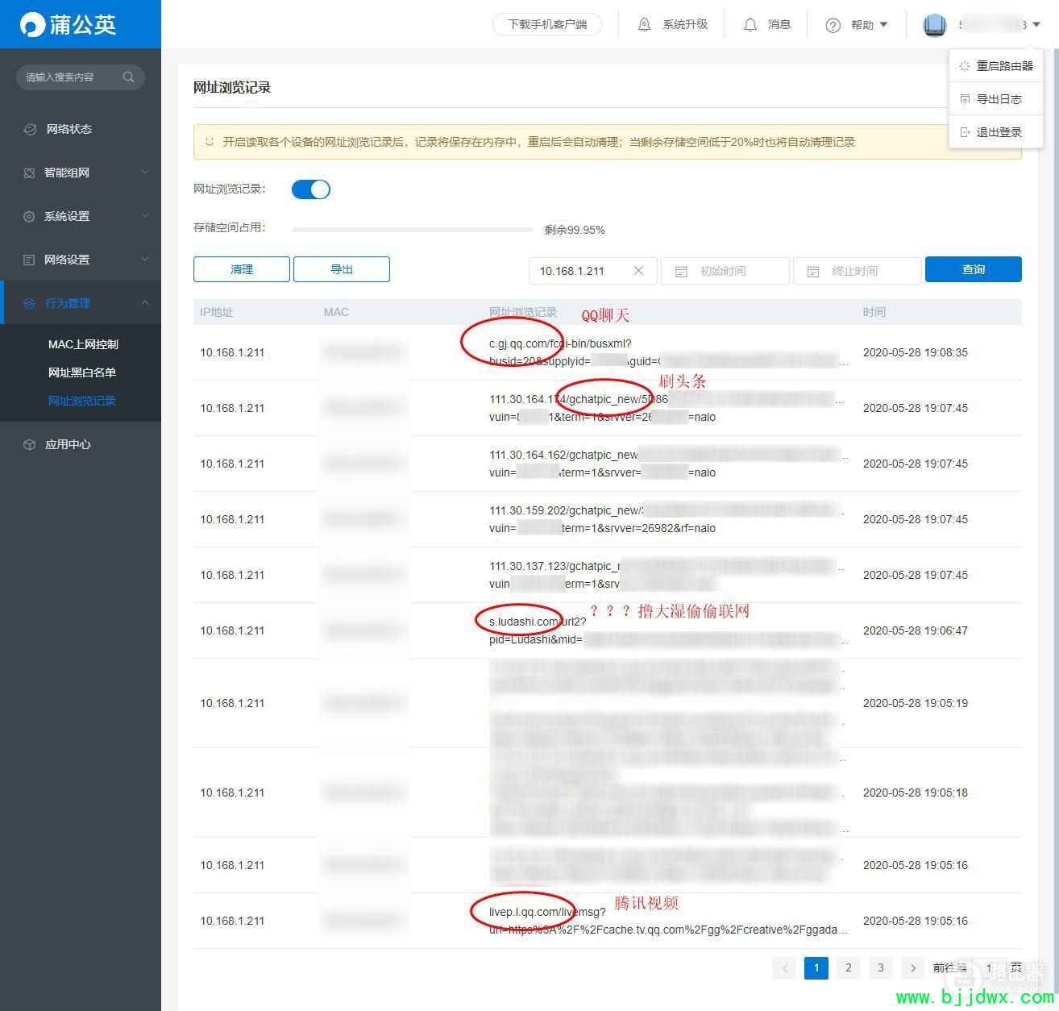Screen dimensions: 1059x1011
Task: Click the 重启路由器 spinner icon
Action: [965, 66]
